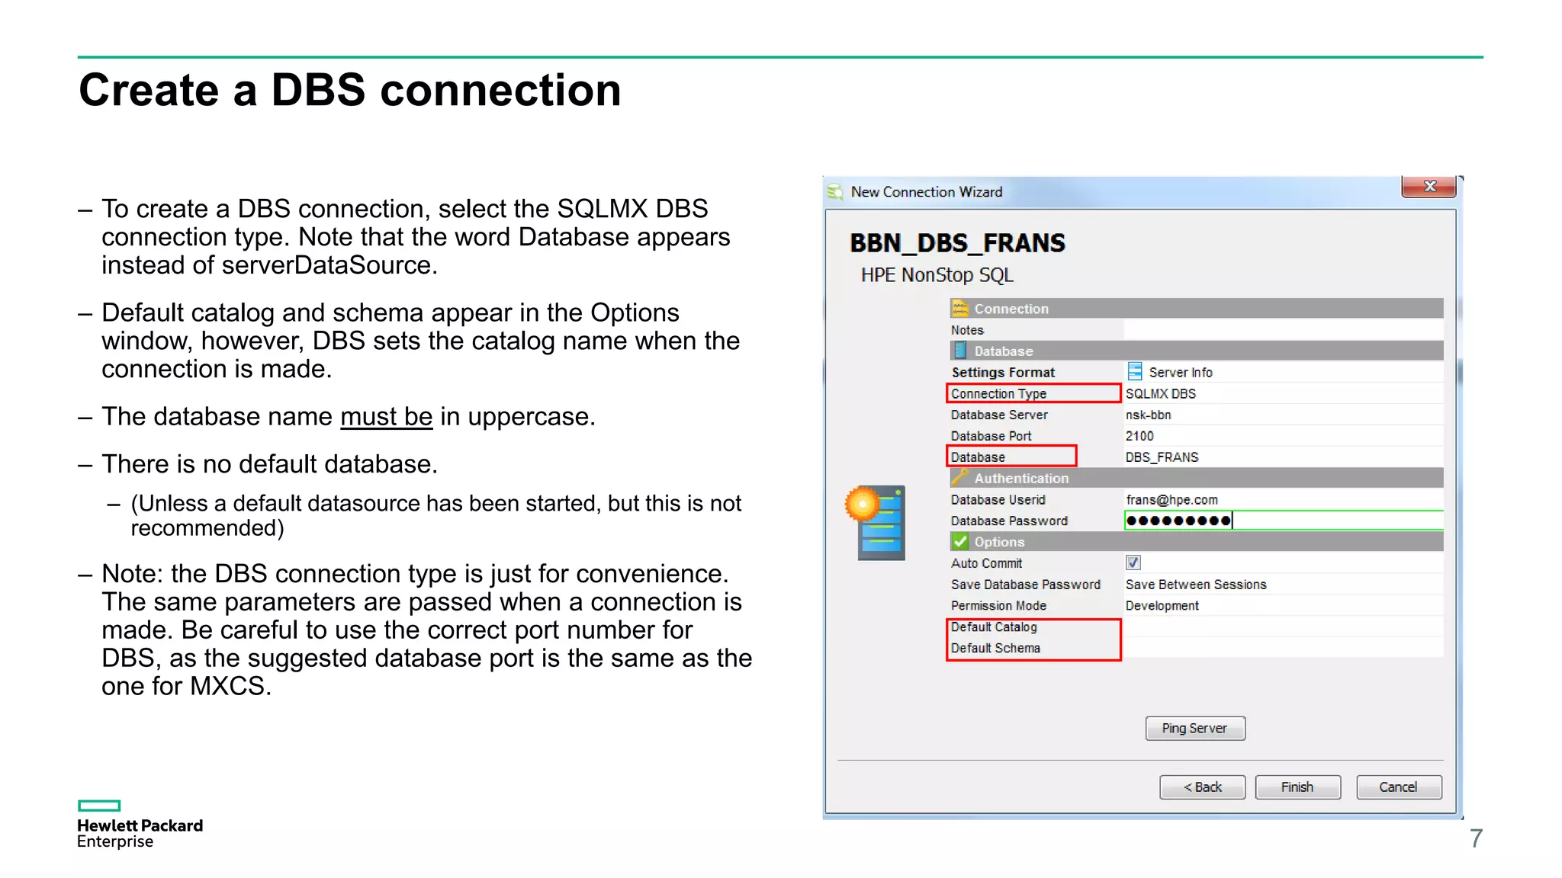
Task: Click the Auto Commit label
Action: pyautogui.click(x=986, y=563)
